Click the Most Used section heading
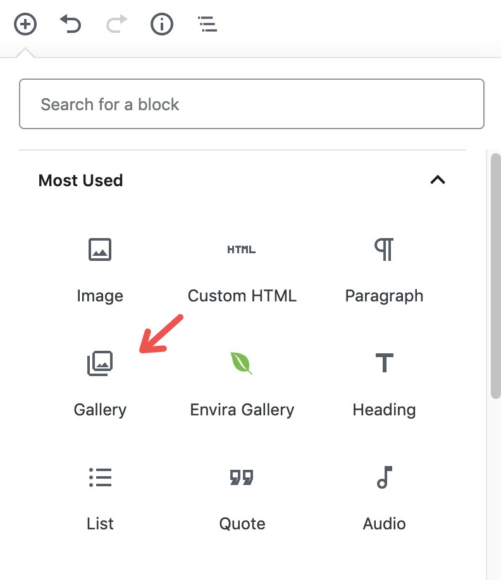Image resolution: width=501 pixels, height=580 pixels. [x=80, y=180]
